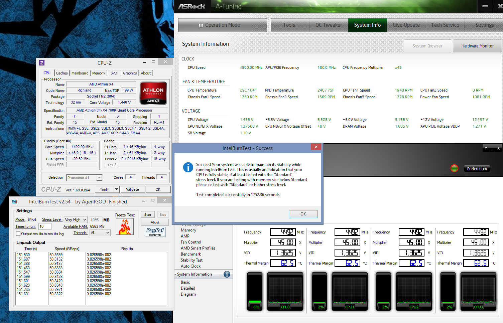
Task: Click the Preferences button
Action: click(x=477, y=169)
